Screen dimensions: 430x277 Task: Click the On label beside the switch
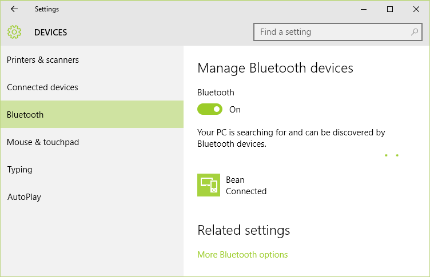tap(235, 110)
